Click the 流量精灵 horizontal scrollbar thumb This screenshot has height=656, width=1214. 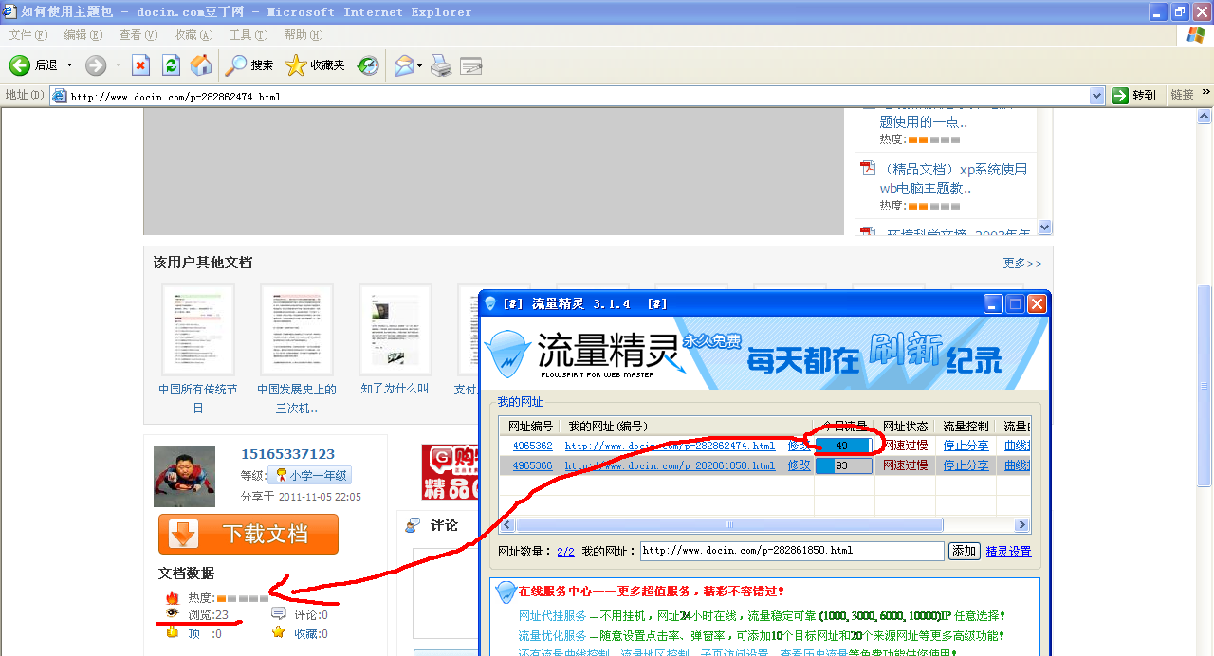coord(729,525)
